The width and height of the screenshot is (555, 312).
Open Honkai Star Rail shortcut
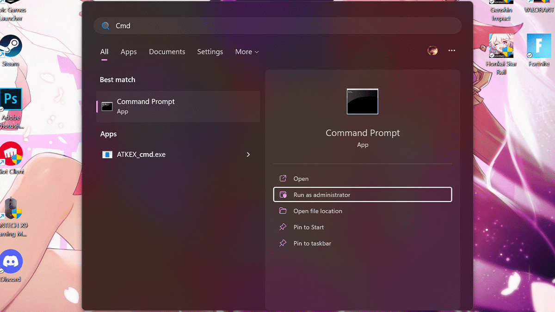coord(501,46)
